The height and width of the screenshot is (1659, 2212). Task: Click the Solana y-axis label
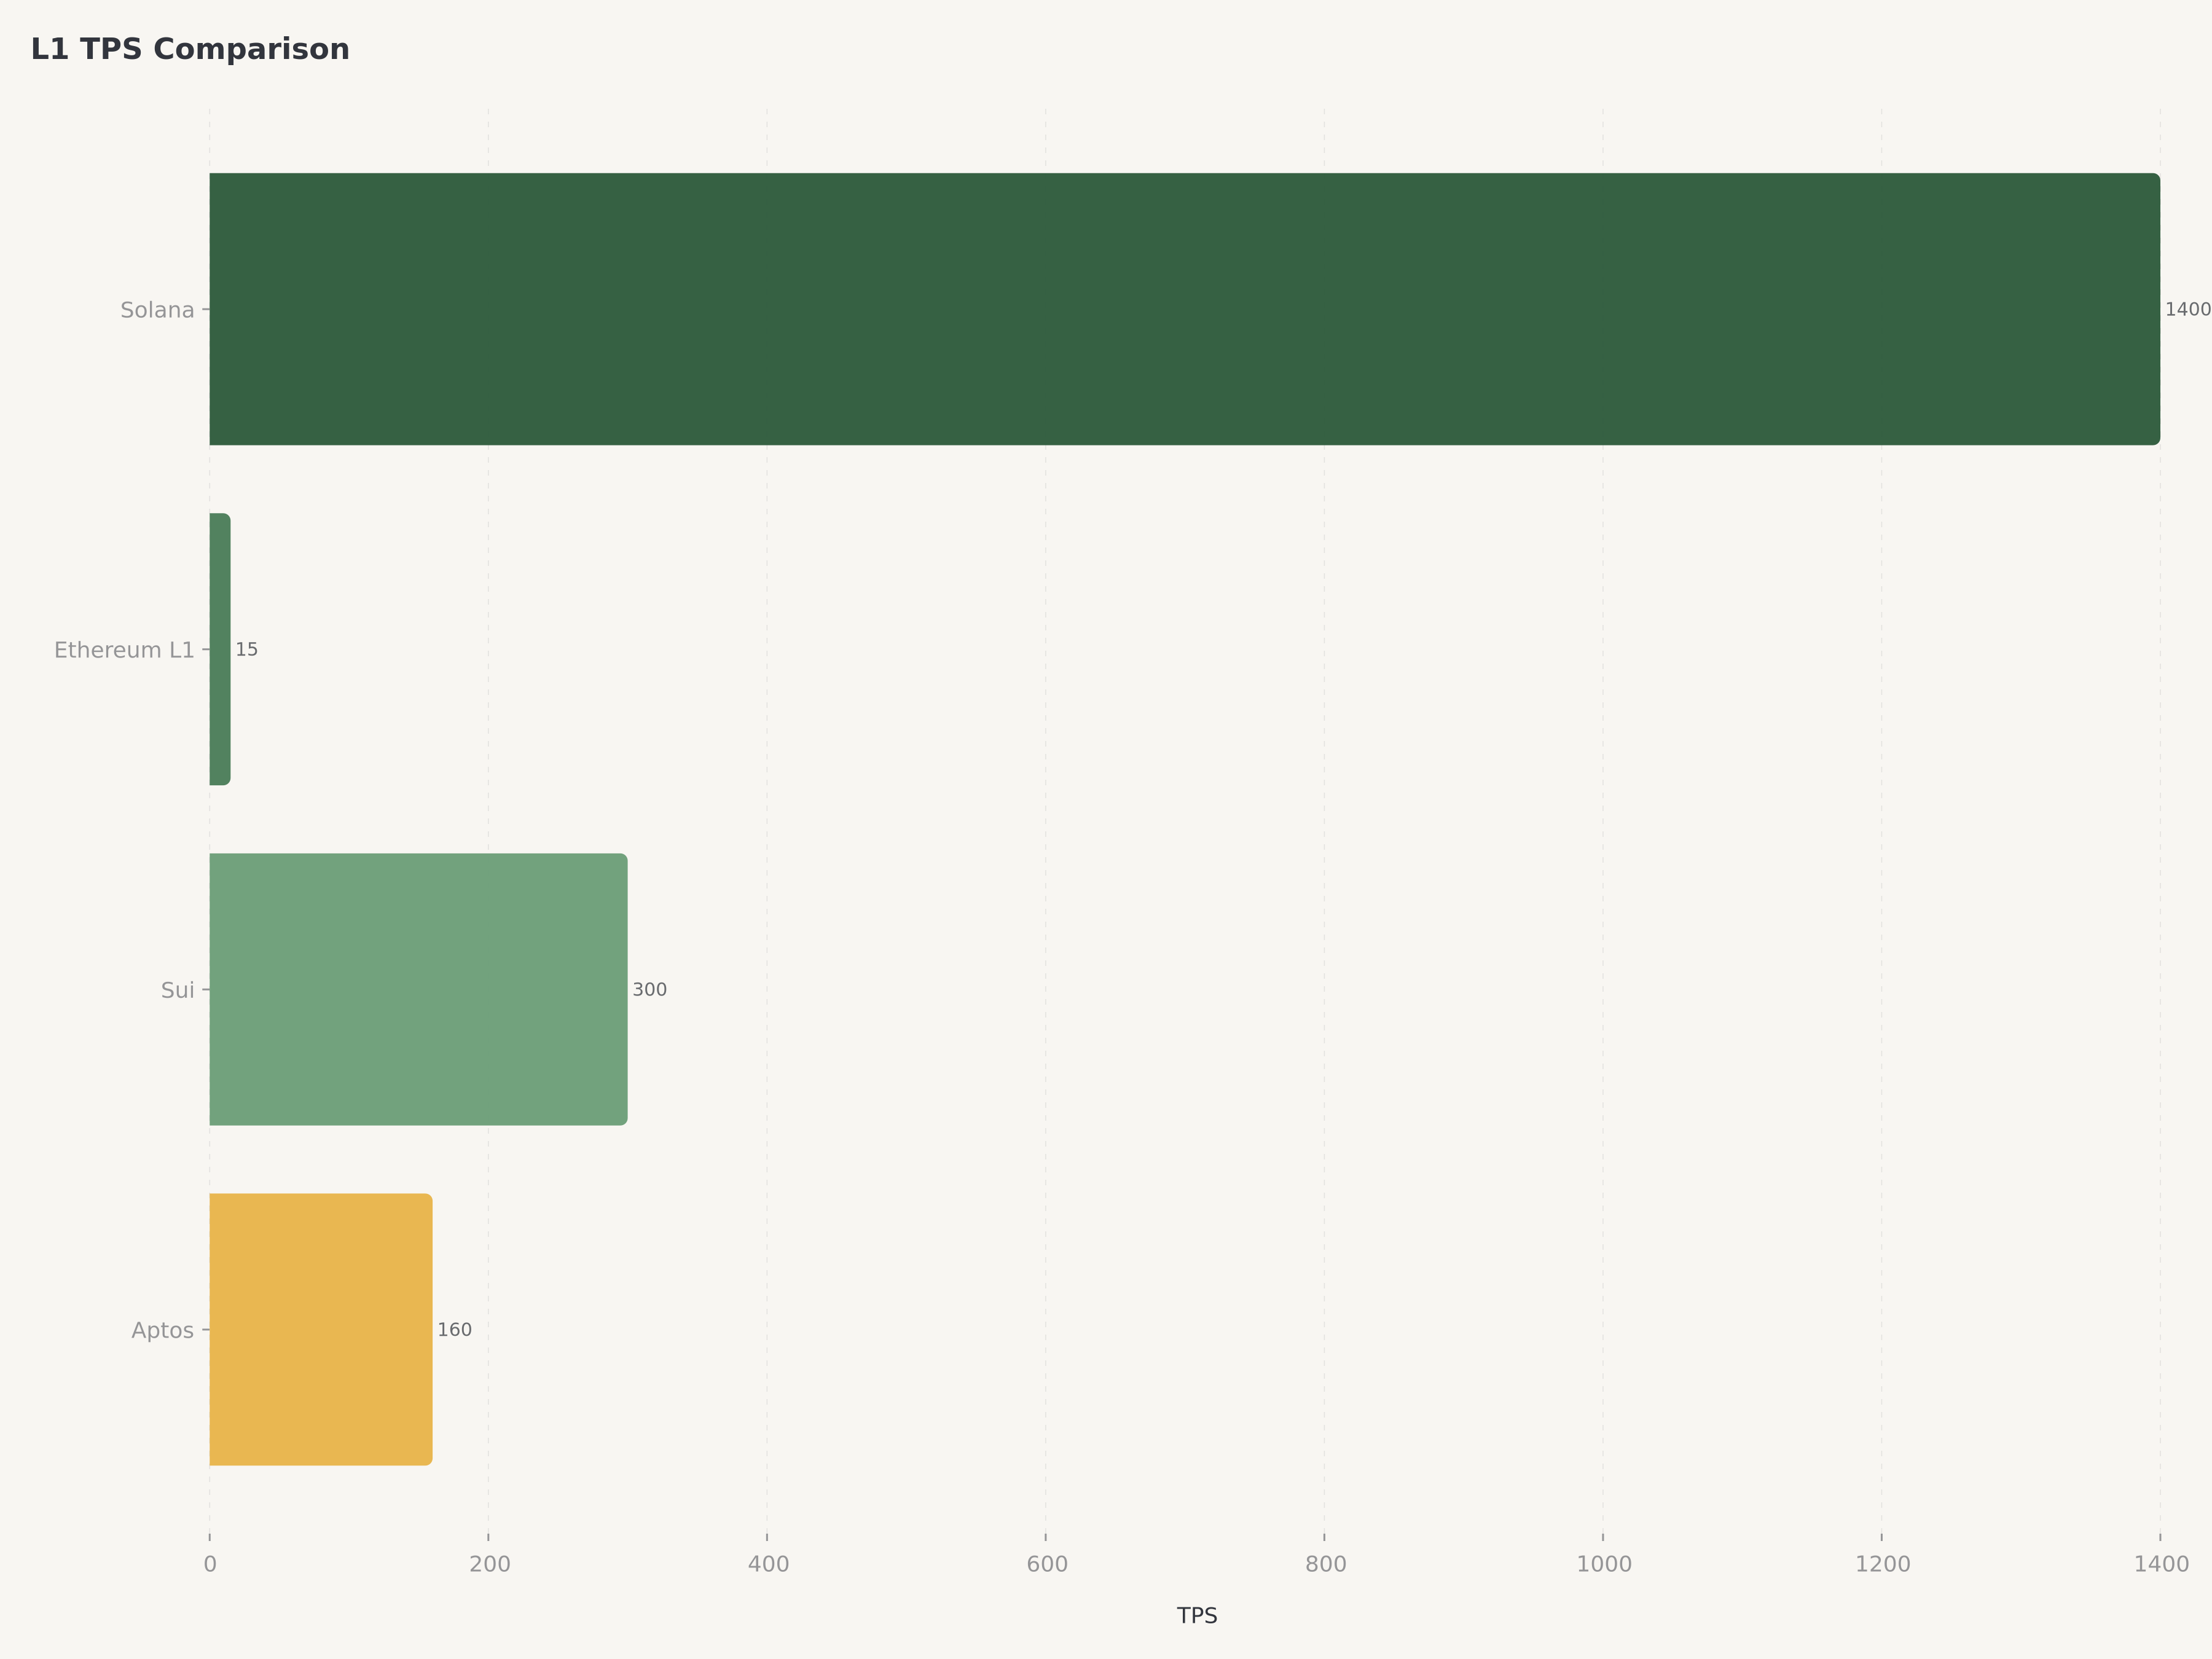click(157, 310)
